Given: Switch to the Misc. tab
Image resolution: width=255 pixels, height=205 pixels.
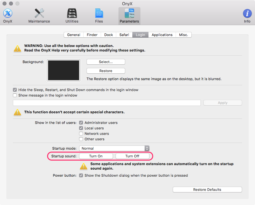Looking at the screenshot, I should pyautogui.click(x=183, y=35).
